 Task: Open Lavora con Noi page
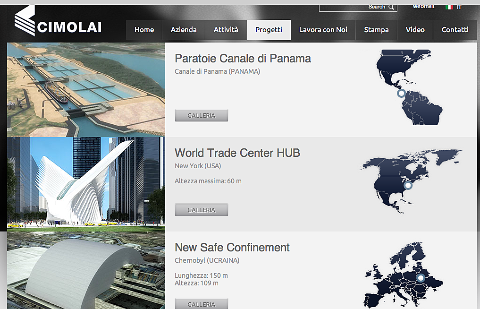click(x=323, y=30)
